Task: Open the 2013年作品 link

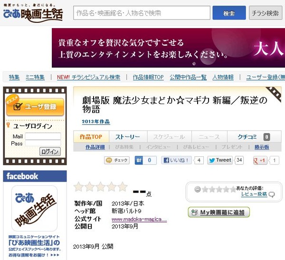Action: 96,122
